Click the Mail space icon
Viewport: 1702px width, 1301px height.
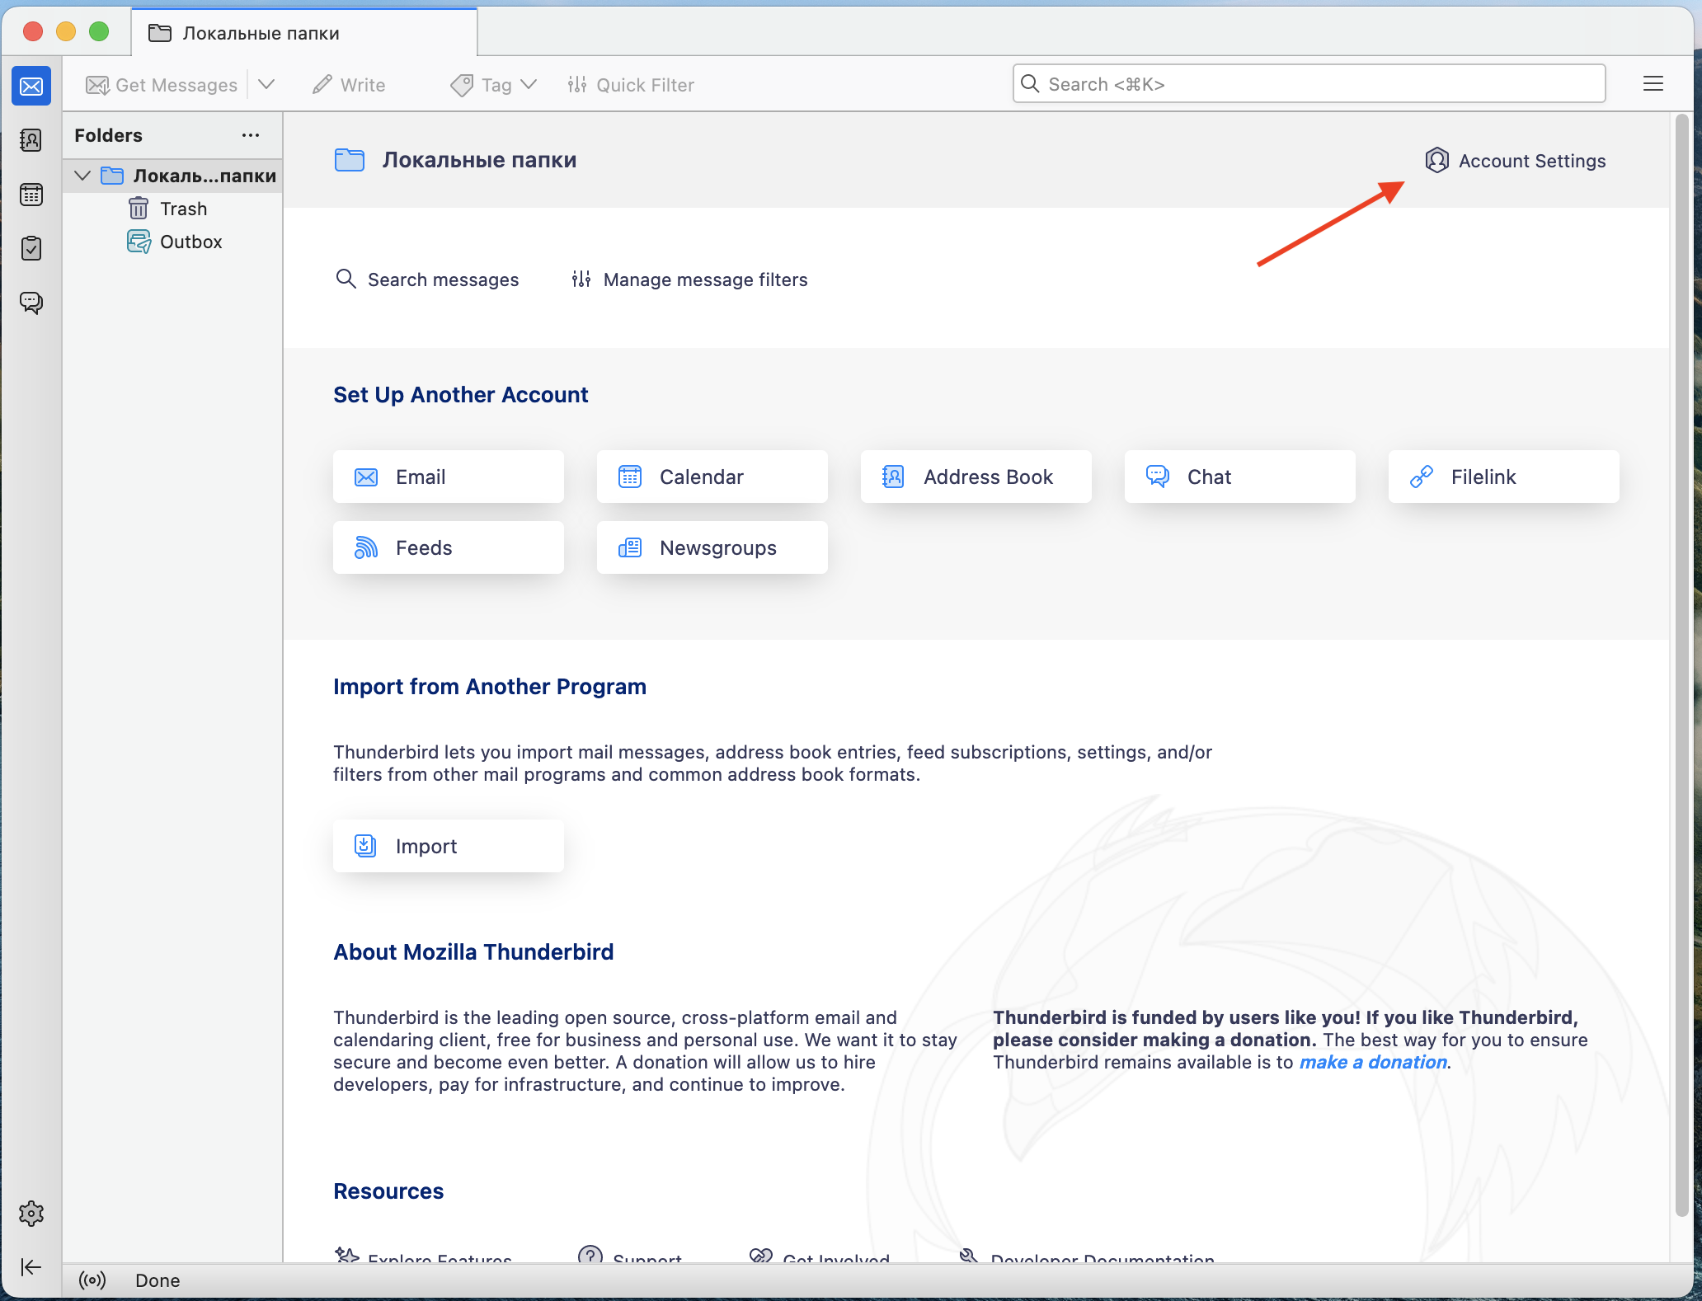[x=31, y=86]
